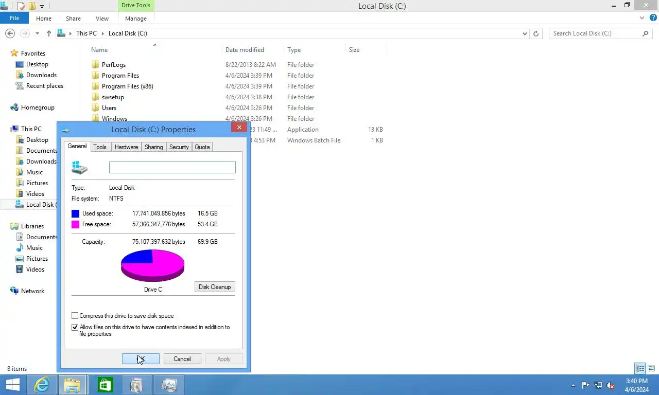
Task: Open the Manage Drive Tools tab
Action: [x=136, y=19]
